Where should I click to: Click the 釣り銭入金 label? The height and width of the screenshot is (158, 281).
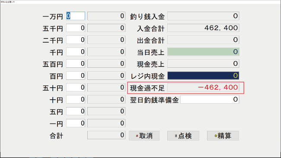click(x=147, y=17)
